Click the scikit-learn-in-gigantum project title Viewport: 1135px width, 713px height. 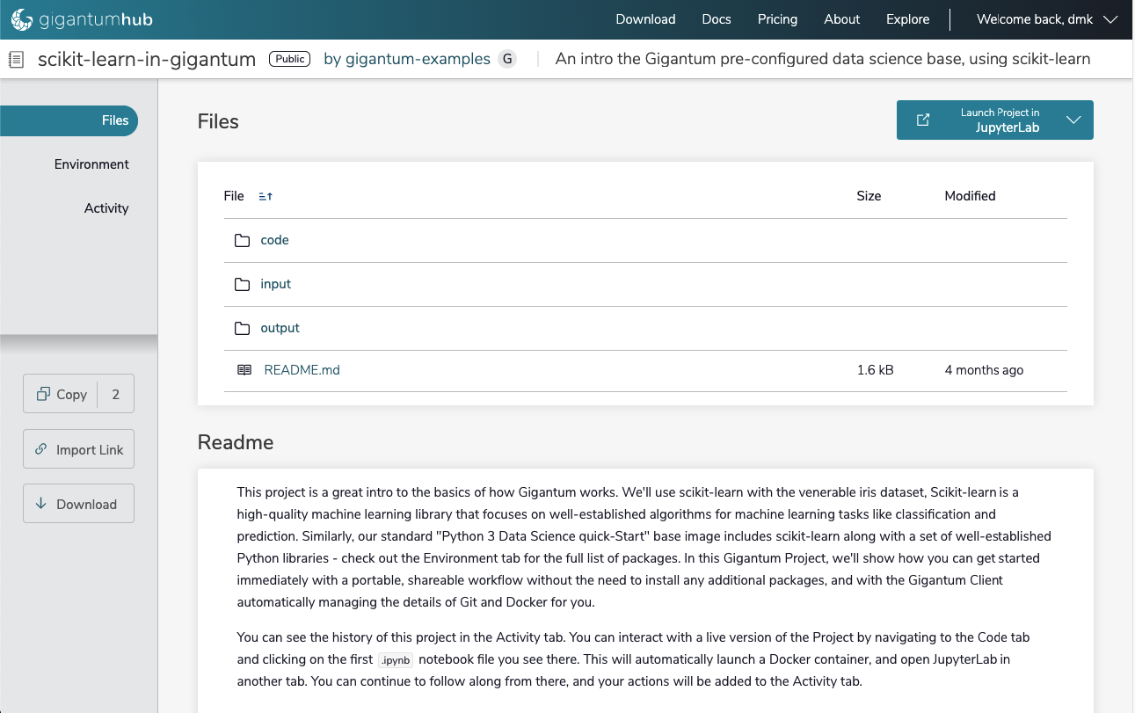coord(147,59)
